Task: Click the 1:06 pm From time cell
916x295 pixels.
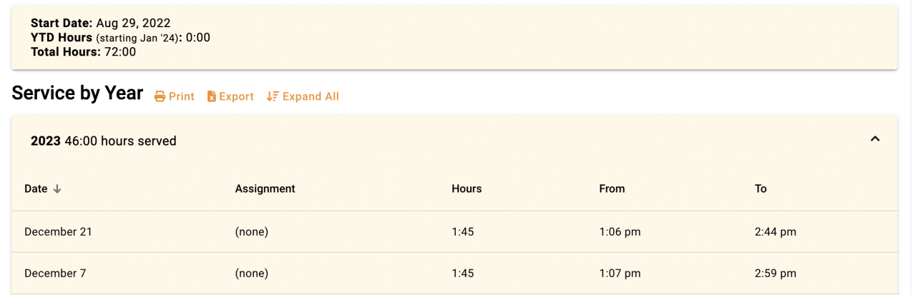Action: tap(620, 231)
